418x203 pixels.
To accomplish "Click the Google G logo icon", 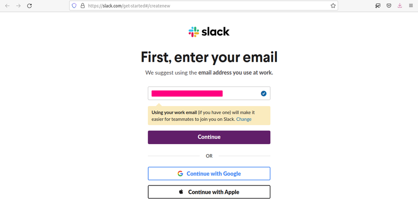I will pyautogui.click(x=180, y=174).
